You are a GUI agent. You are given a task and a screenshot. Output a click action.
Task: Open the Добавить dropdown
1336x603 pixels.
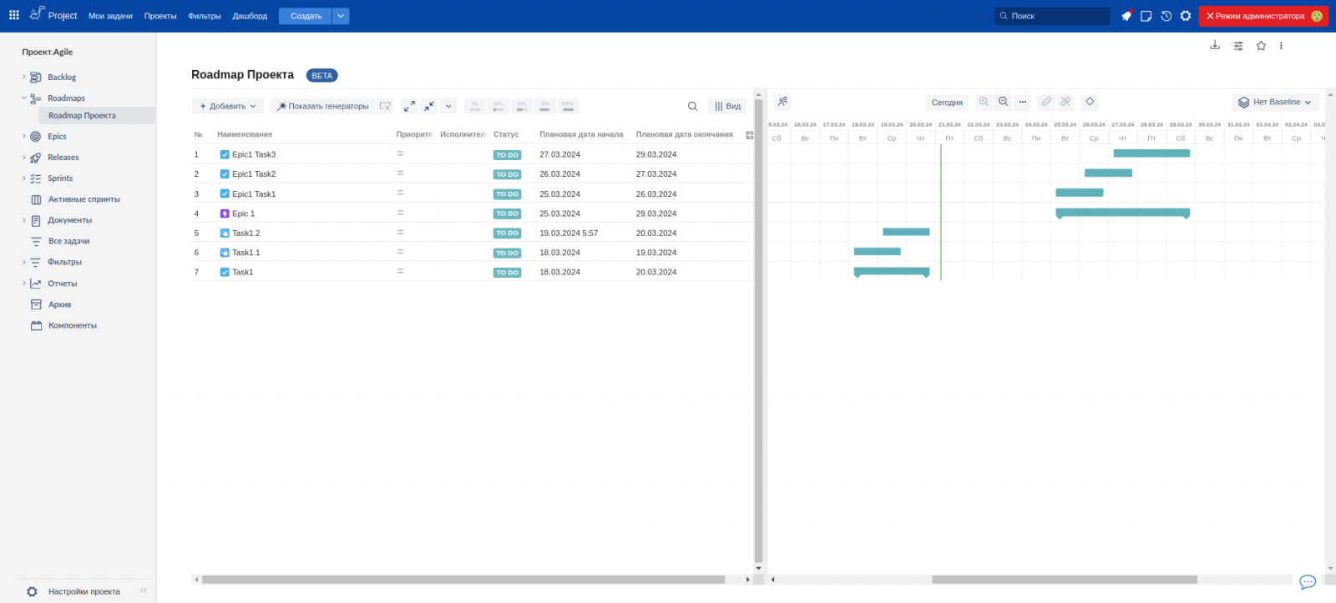click(x=228, y=106)
